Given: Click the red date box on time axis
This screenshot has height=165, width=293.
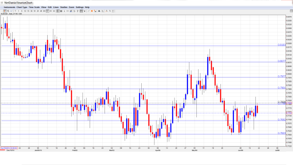Looking at the screenshot, I should tap(9, 148).
